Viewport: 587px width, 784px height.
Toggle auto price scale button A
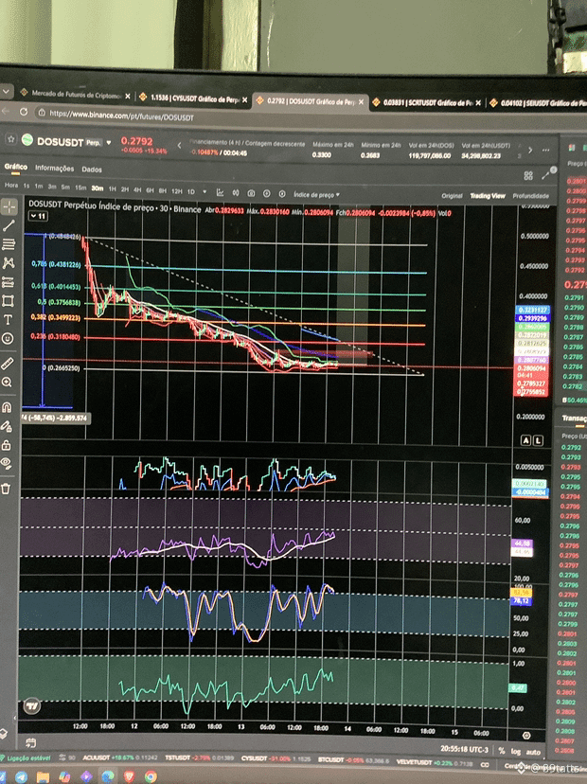tap(525, 440)
